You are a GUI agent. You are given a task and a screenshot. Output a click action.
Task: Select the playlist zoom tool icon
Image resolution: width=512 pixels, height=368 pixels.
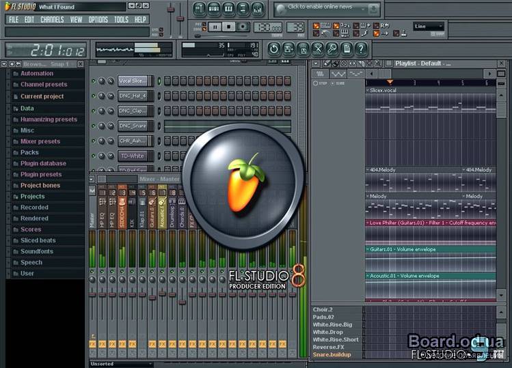pos(378,63)
